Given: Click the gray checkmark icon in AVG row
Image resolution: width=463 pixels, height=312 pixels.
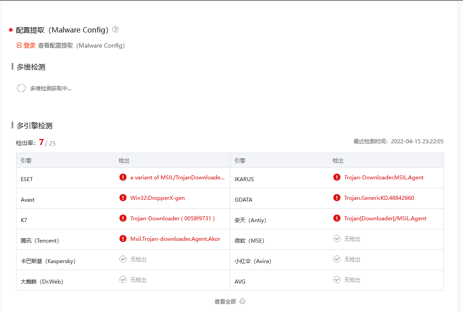Looking at the screenshot, I should 337,280.
